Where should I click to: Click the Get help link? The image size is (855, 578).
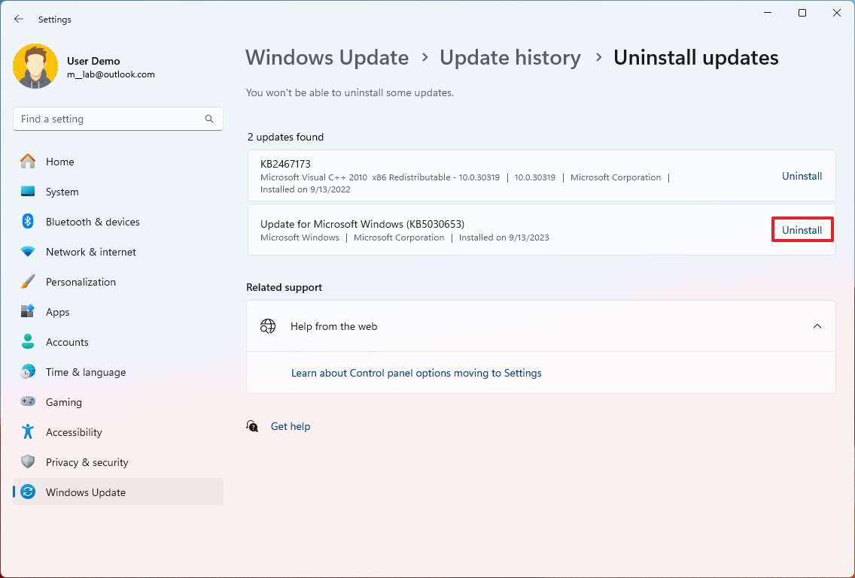coord(291,426)
